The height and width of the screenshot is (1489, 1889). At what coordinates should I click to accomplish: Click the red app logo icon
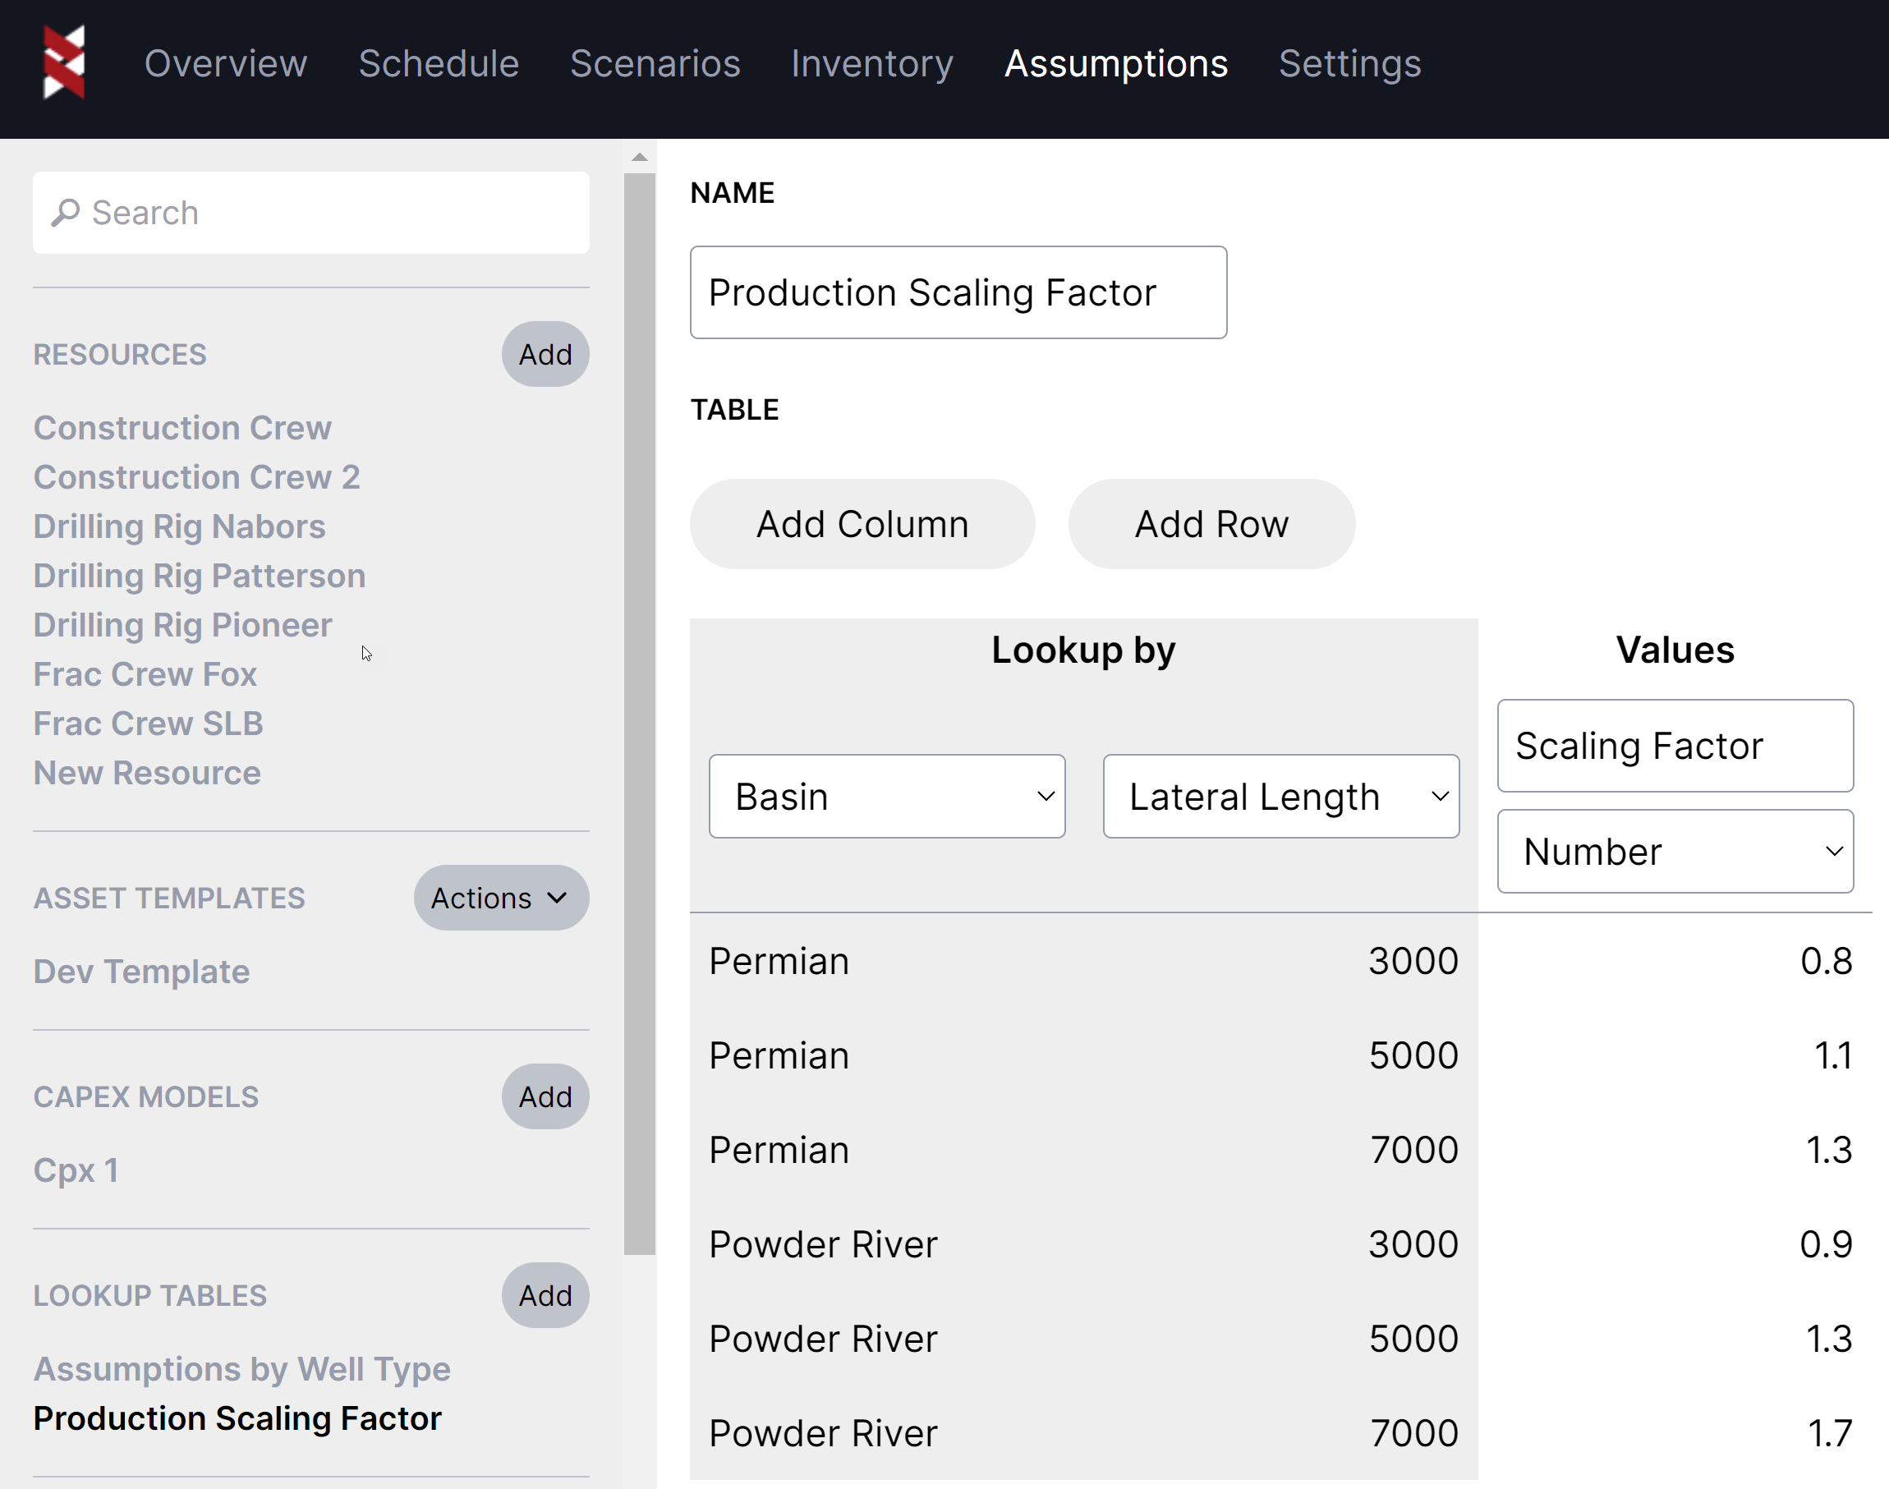click(x=63, y=62)
